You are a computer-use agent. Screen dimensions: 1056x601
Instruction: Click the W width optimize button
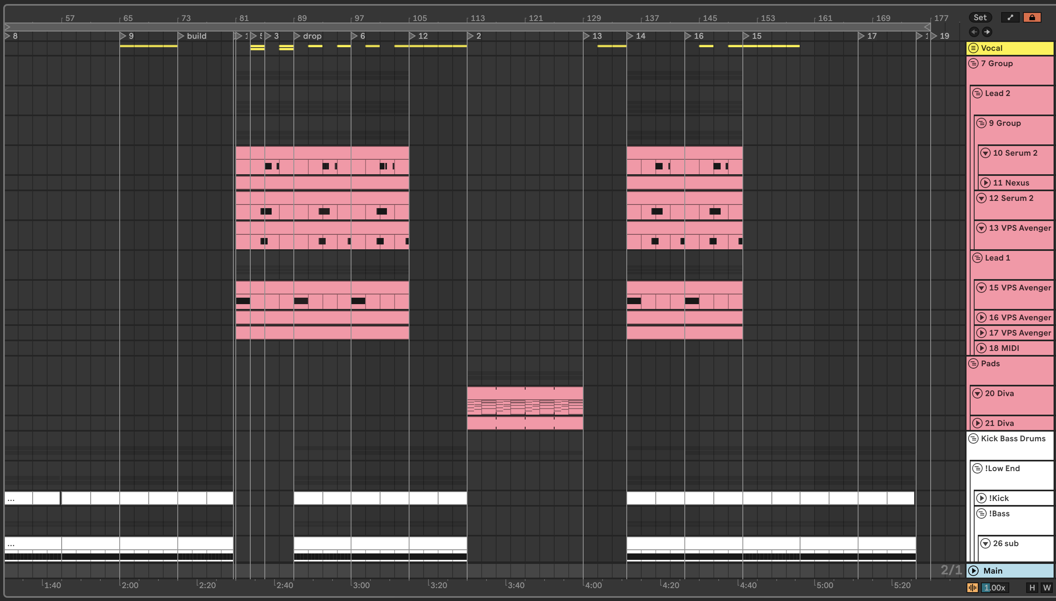(x=1046, y=587)
